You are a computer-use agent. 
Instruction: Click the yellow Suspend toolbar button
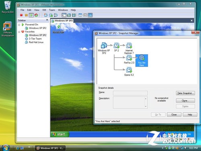pyautogui.click(x=26, y=15)
